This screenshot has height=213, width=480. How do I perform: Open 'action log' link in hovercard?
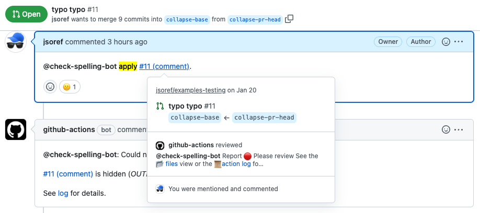(x=236, y=164)
